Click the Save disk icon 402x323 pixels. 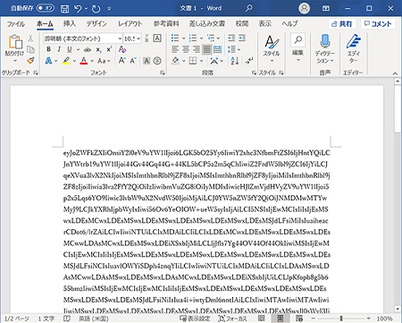[x=64, y=9]
